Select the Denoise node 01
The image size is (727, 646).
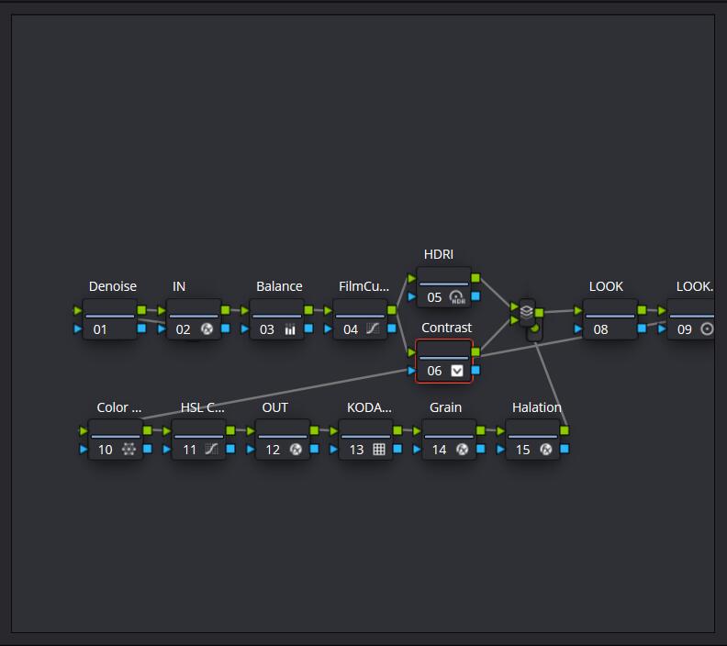[109, 320]
